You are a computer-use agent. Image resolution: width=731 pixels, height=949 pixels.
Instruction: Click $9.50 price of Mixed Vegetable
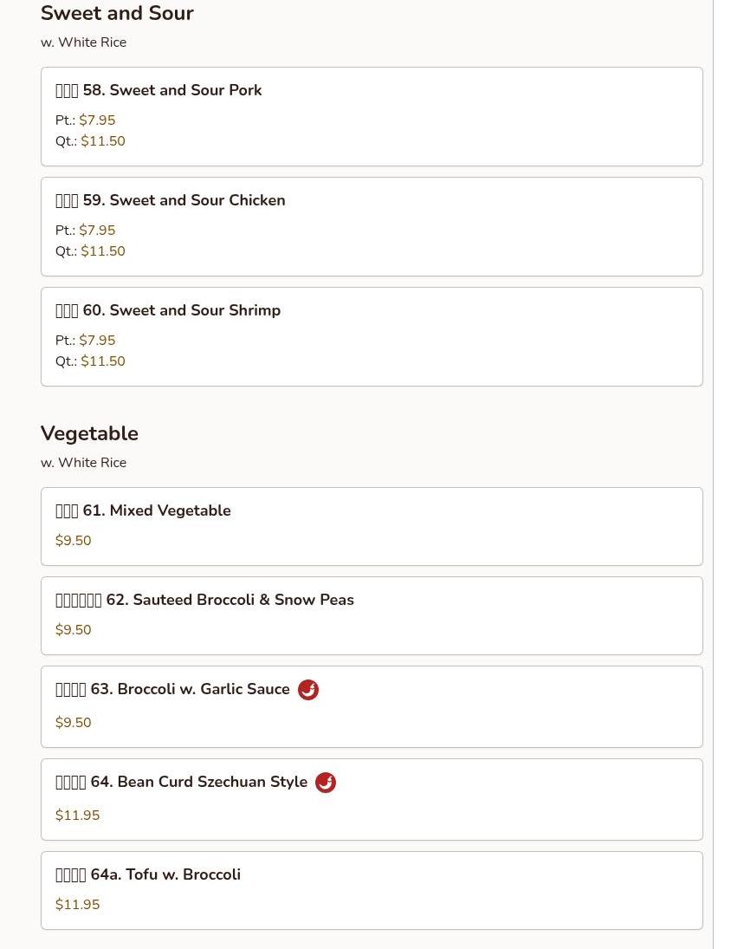coord(73,540)
